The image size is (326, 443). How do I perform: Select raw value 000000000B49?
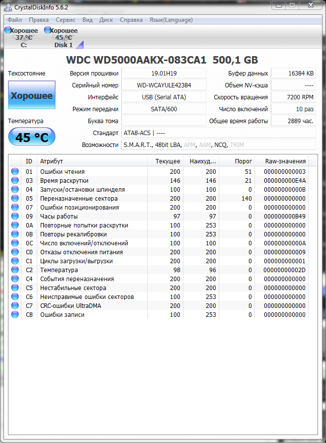coord(285,217)
